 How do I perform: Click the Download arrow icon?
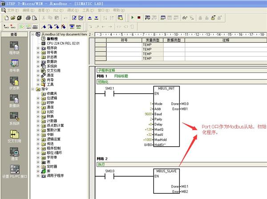click(x=97, y=18)
